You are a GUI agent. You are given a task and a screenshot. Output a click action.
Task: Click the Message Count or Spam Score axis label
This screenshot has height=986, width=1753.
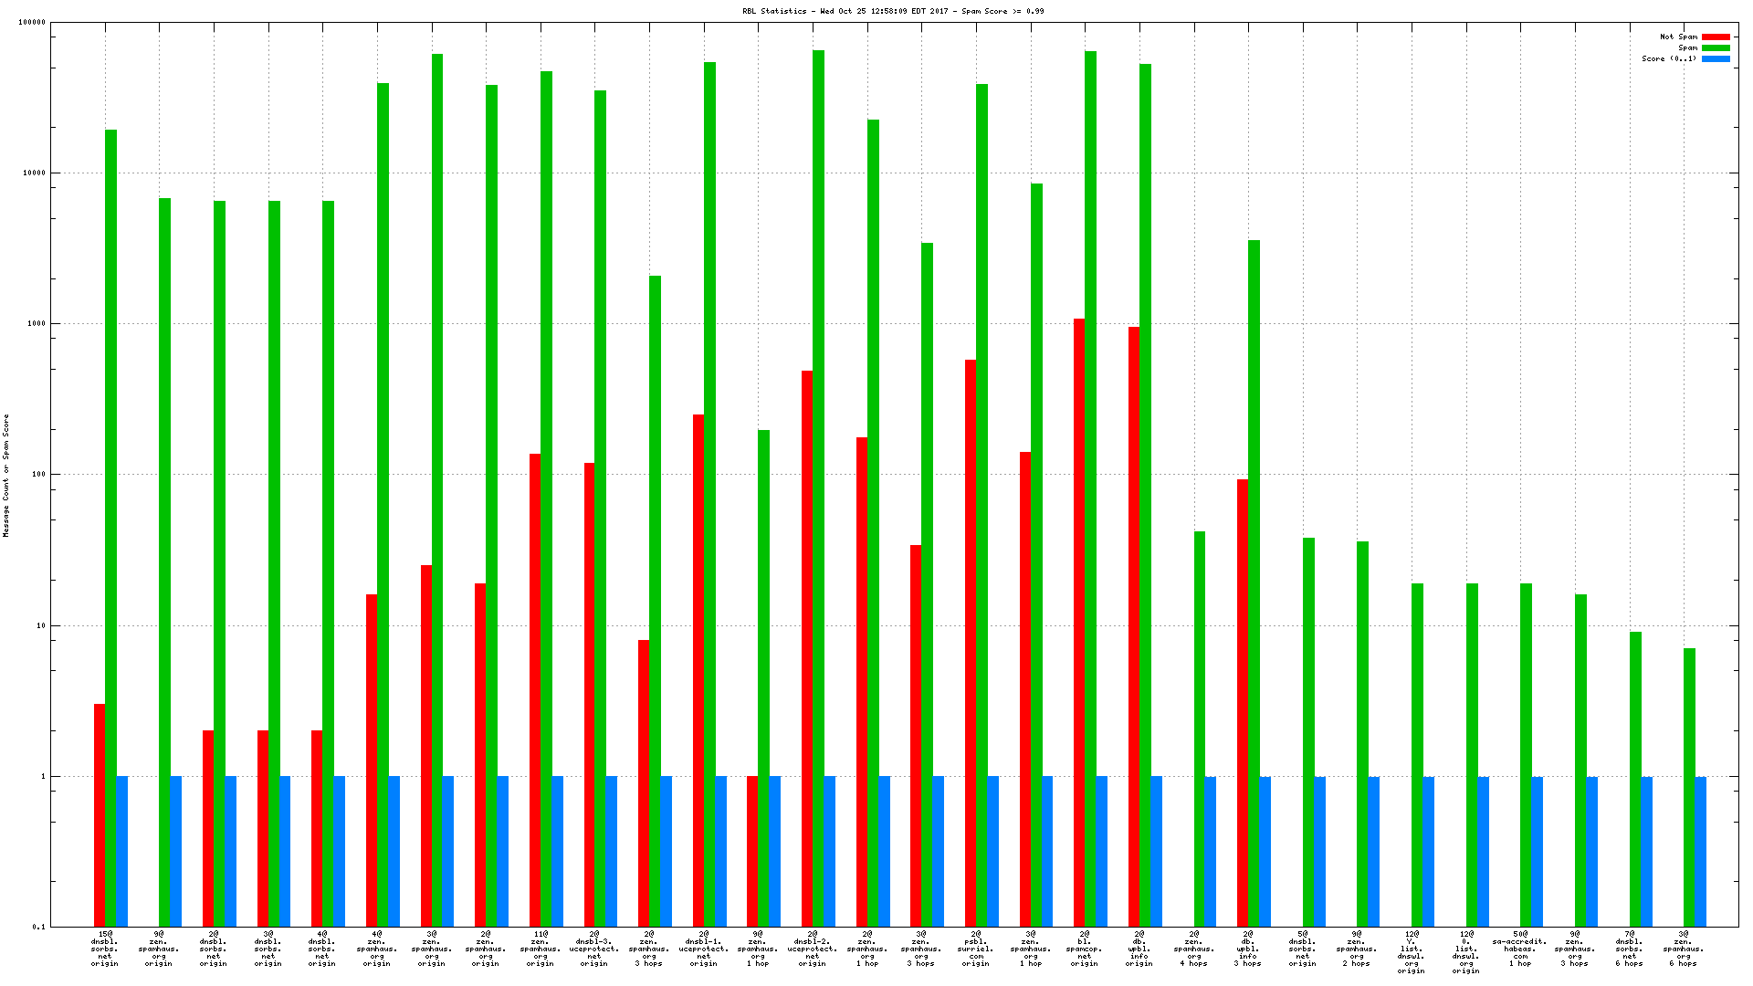pos(6,475)
